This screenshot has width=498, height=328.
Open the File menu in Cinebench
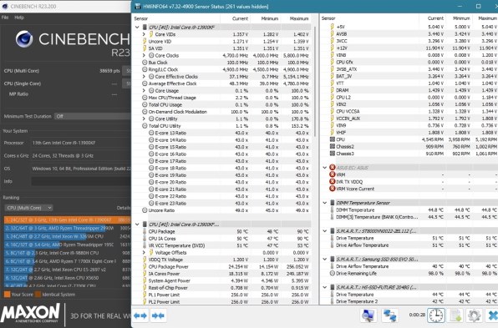[5, 18]
